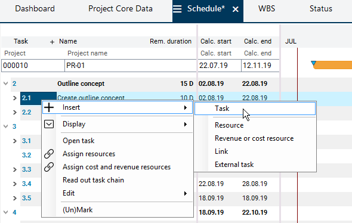Click the Calc. end column header

tap(258, 41)
